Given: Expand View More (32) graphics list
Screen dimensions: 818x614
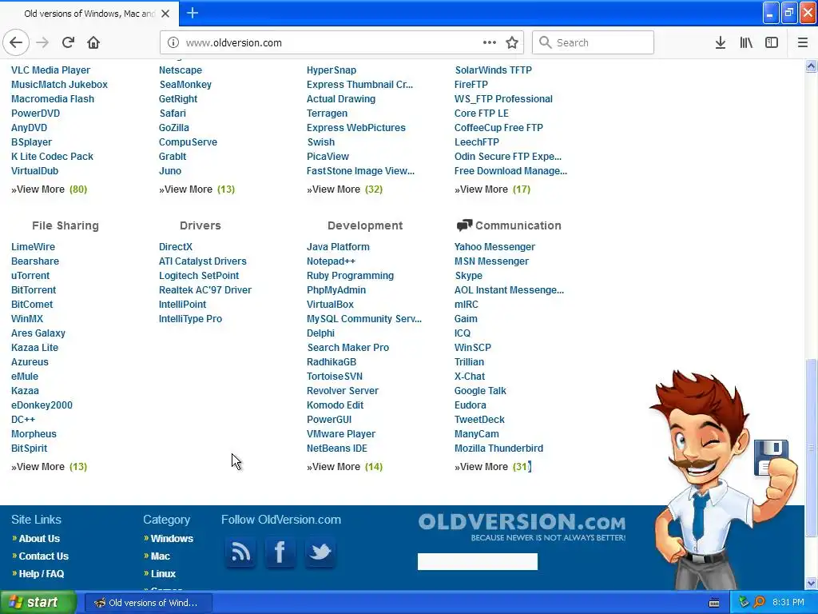Looking at the screenshot, I should pyautogui.click(x=345, y=189).
